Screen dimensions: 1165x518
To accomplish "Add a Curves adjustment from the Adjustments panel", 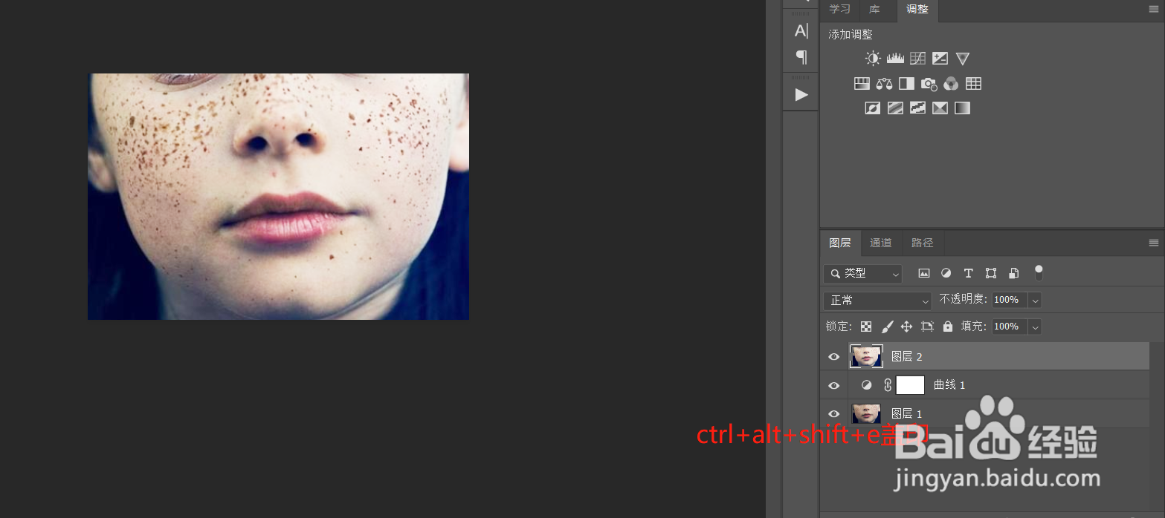I will point(917,58).
